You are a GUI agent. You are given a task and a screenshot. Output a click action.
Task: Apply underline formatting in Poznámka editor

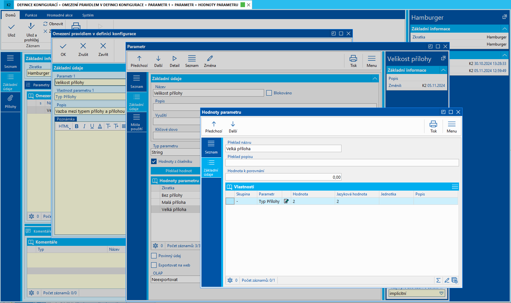tap(92, 126)
